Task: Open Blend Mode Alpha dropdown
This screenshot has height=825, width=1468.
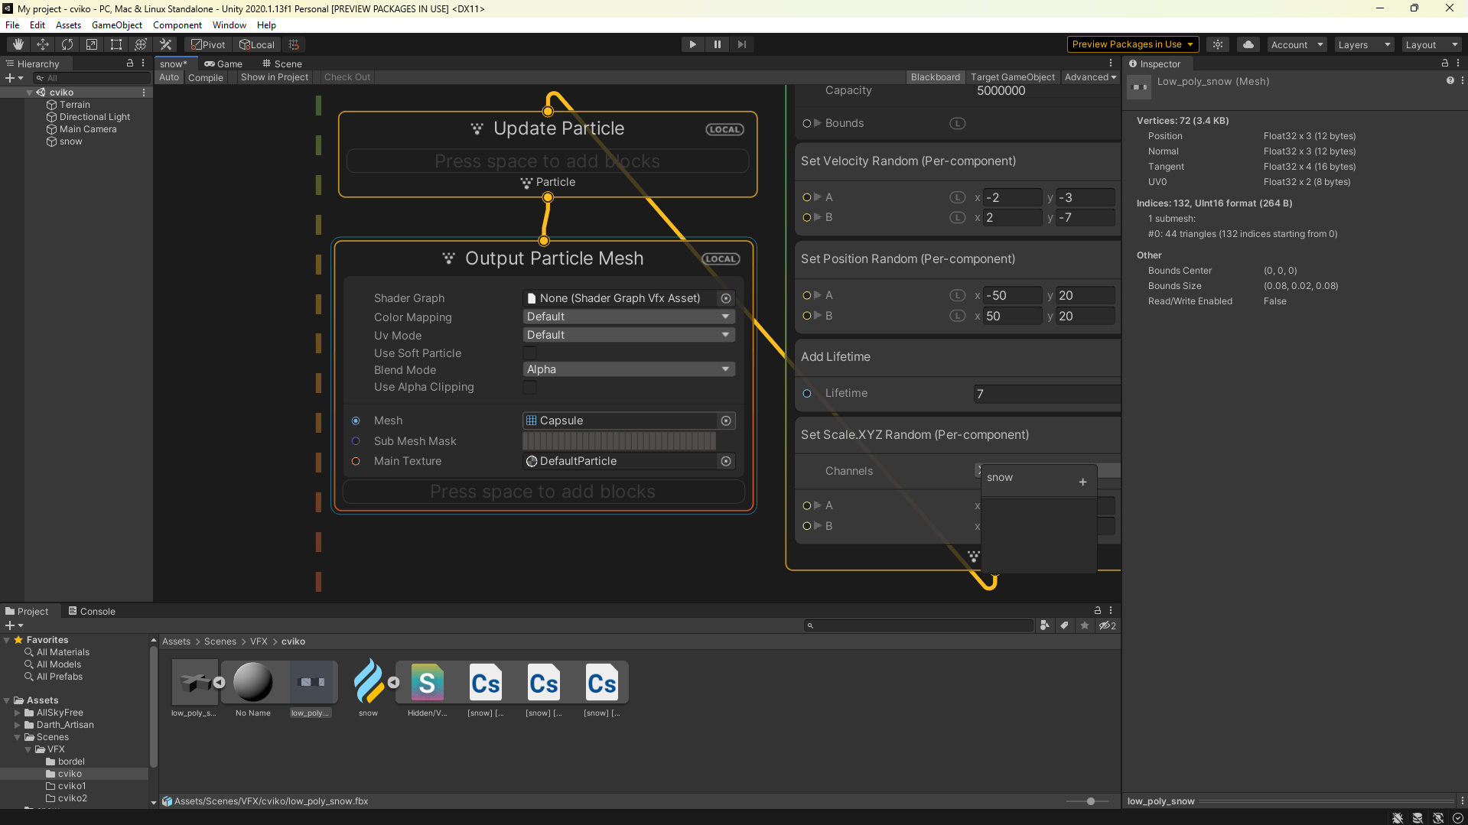Action: [629, 369]
